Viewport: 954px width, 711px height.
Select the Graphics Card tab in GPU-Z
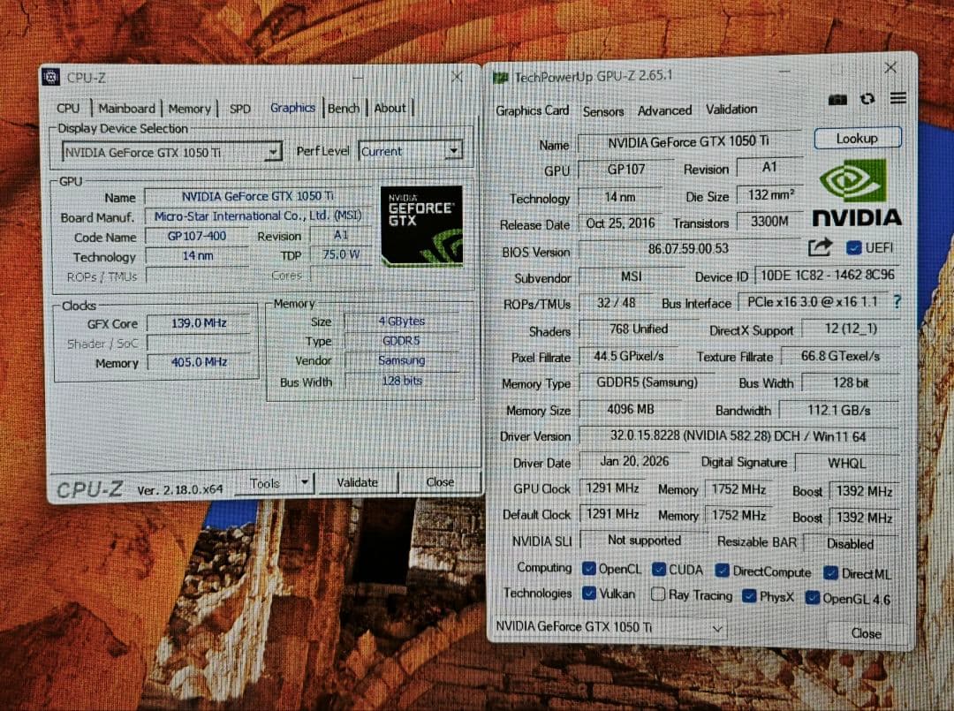click(x=532, y=110)
